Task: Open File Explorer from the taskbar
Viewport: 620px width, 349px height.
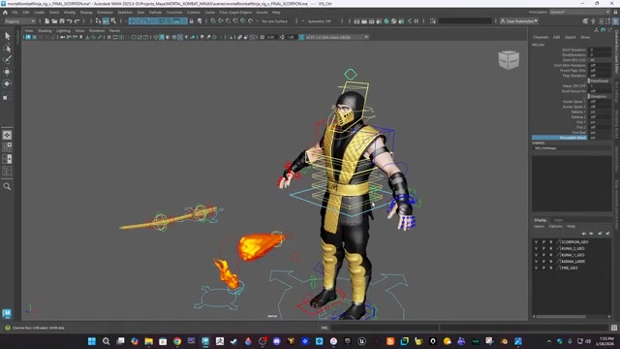Action: coord(148,341)
